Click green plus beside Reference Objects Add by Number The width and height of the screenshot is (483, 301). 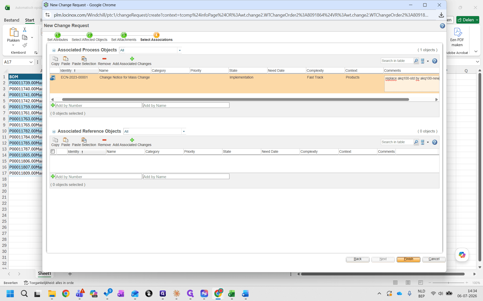(53, 177)
